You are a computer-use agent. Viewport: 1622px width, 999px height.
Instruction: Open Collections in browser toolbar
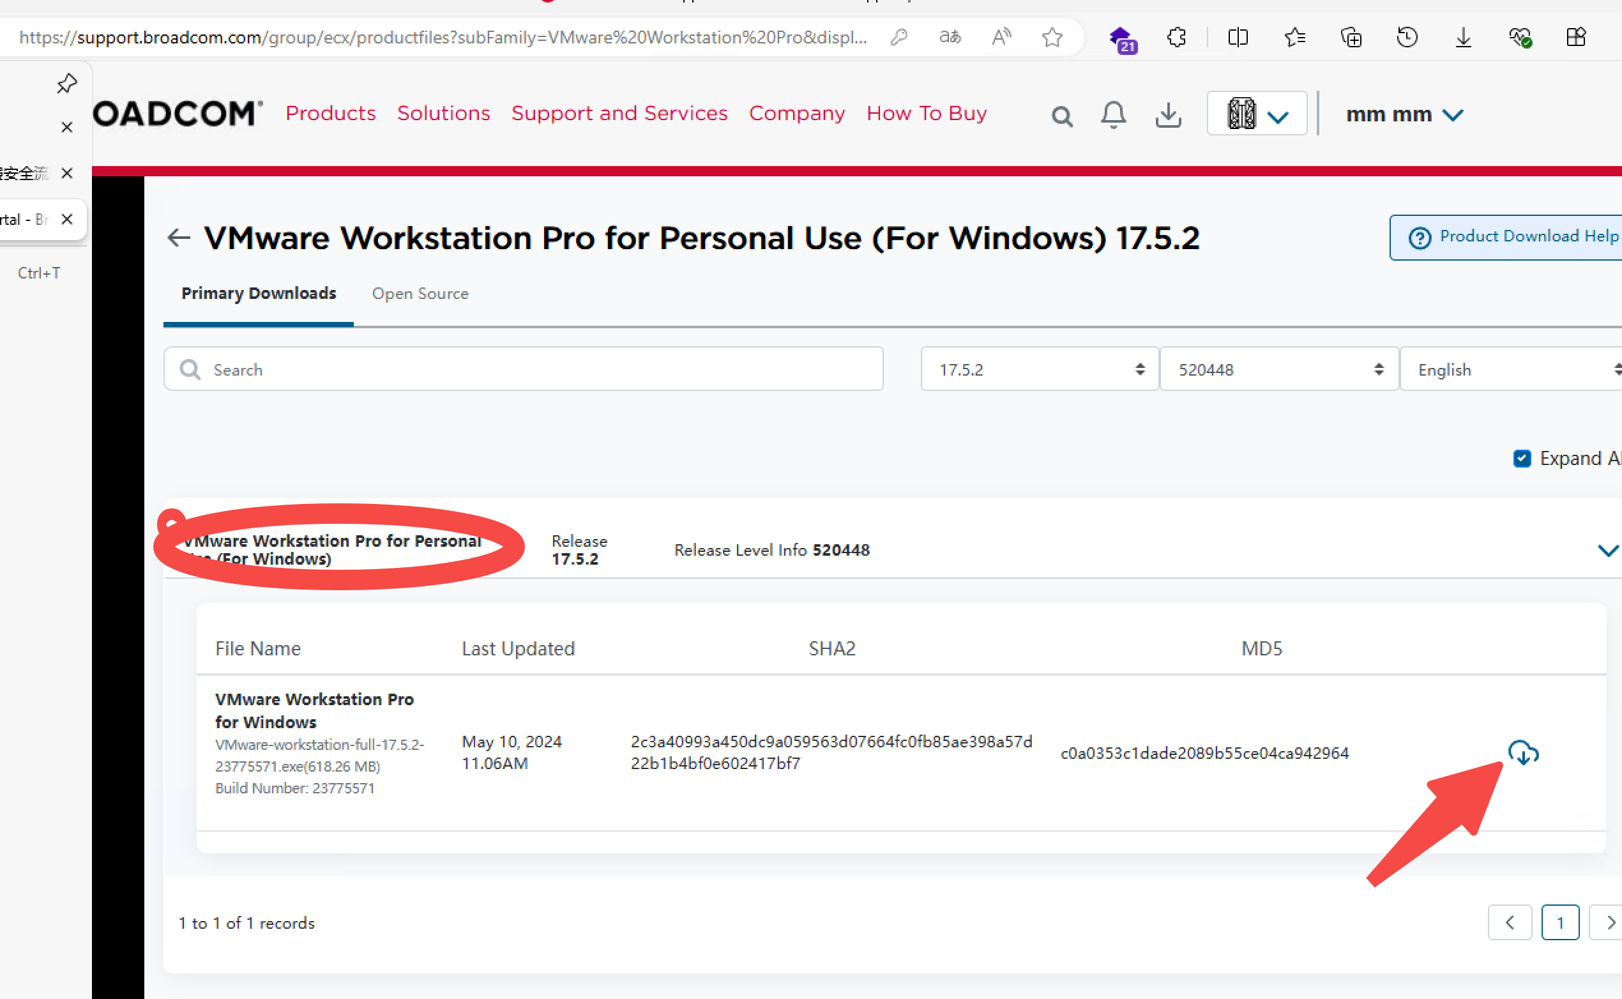[x=1351, y=37]
